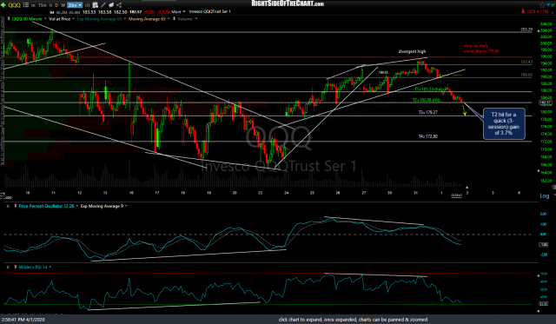Switch to the Weekly 'W' timeframe

point(63,5)
